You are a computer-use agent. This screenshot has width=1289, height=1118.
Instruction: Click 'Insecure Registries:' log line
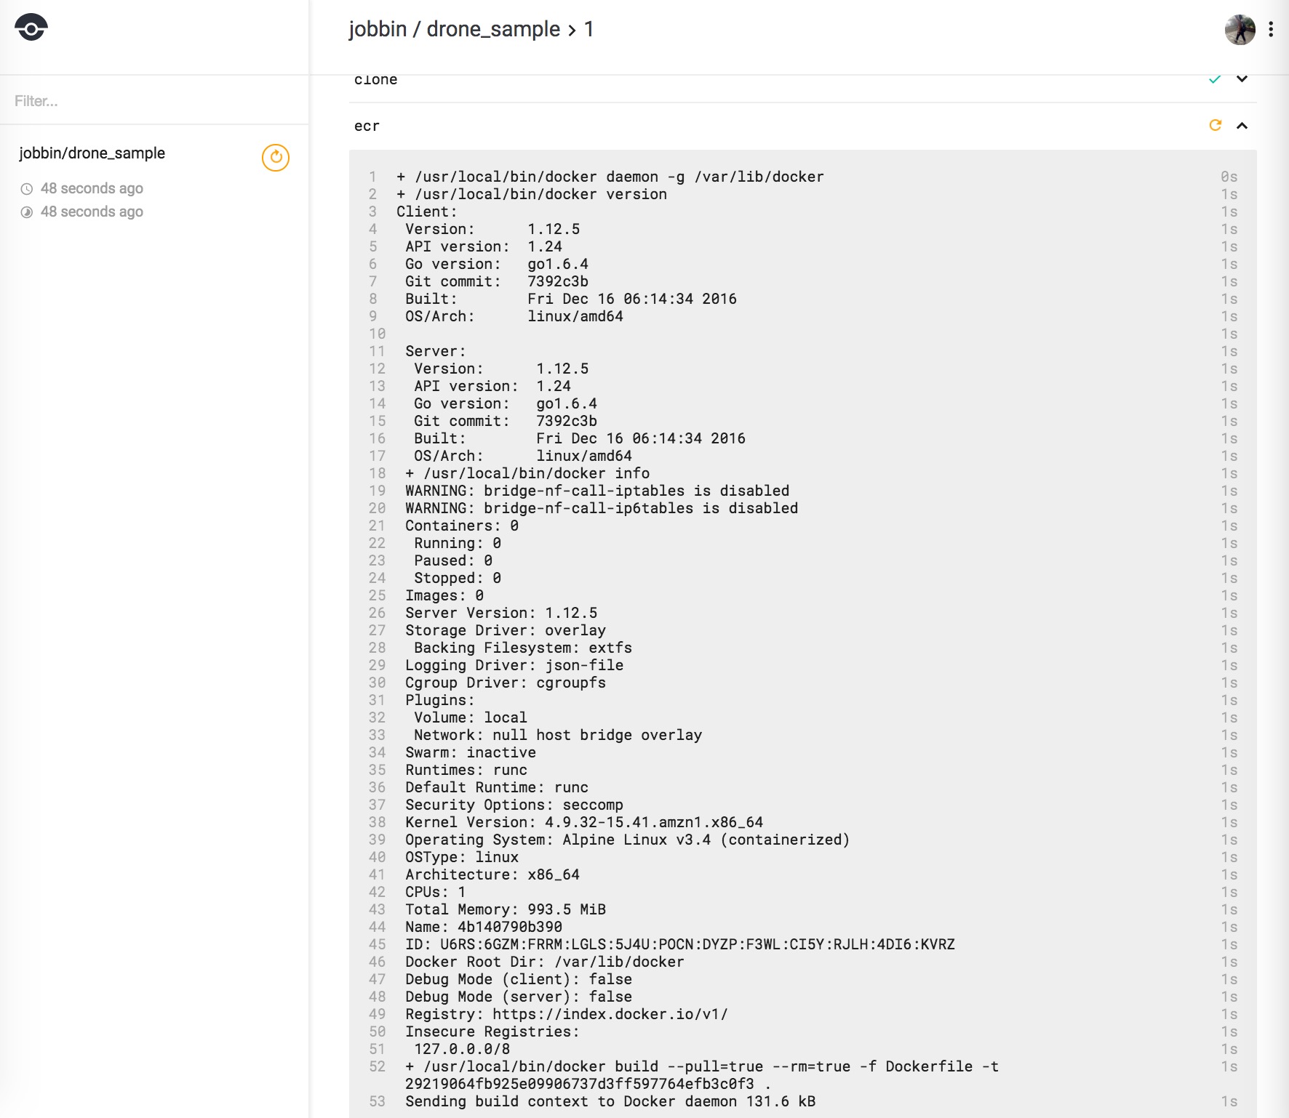[492, 1031]
